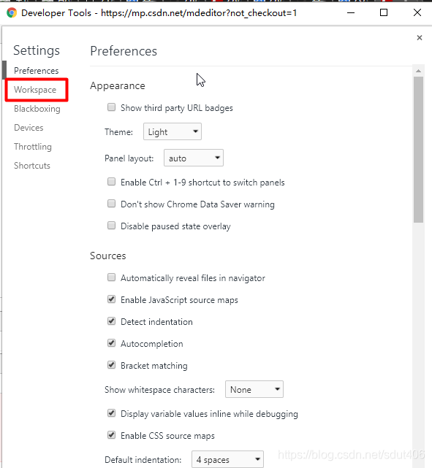Enable Ctrl + 1-9 shortcut checkbox
432x468 pixels.
pos(111,182)
